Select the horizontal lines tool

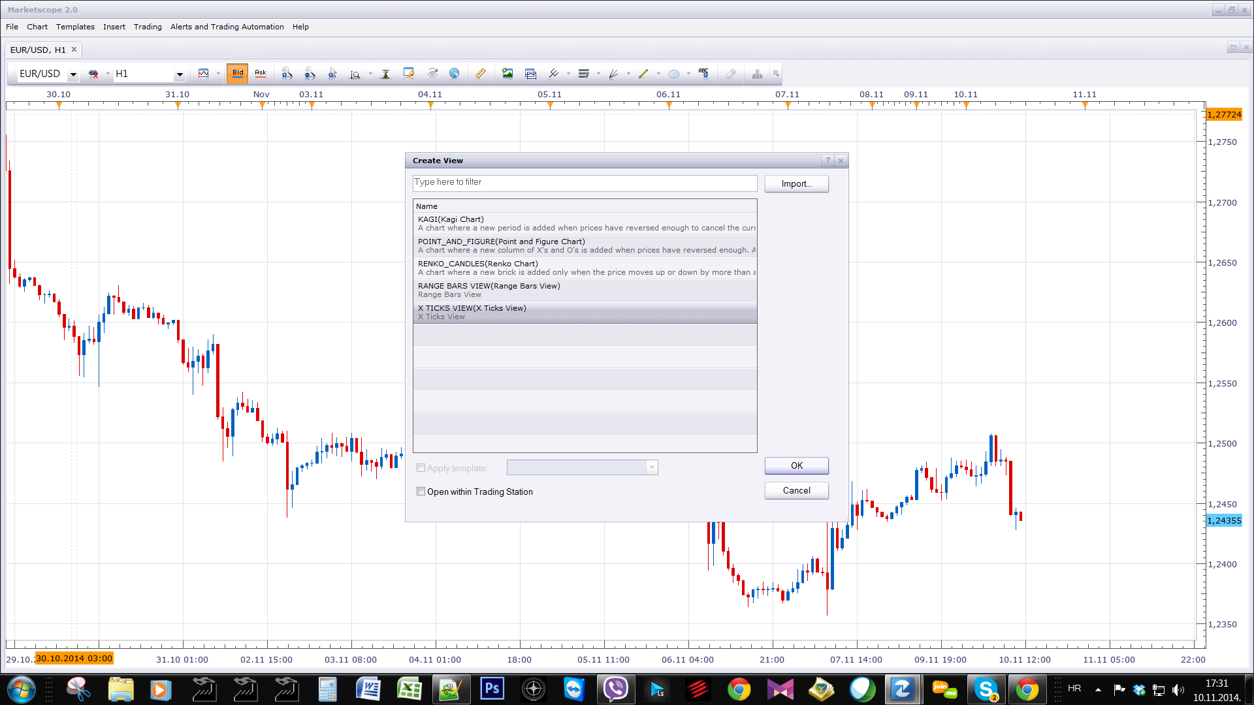point(584,74)
